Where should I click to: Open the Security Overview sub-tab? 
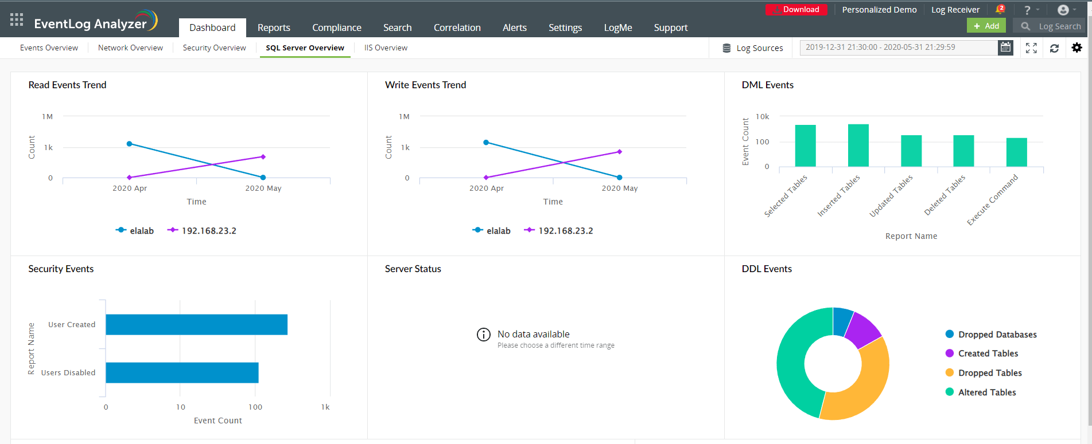click(x=214, y=48)
